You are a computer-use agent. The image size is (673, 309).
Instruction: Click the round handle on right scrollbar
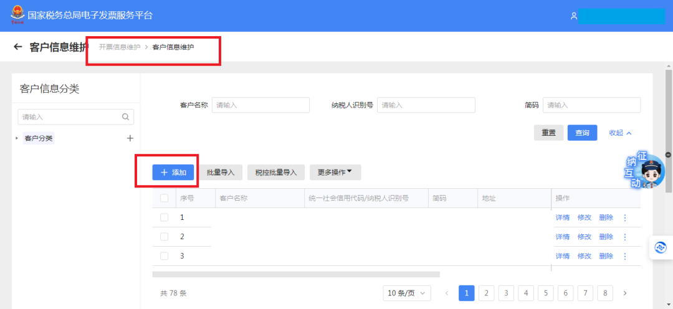pyautogui.click(x=668, y=154)
